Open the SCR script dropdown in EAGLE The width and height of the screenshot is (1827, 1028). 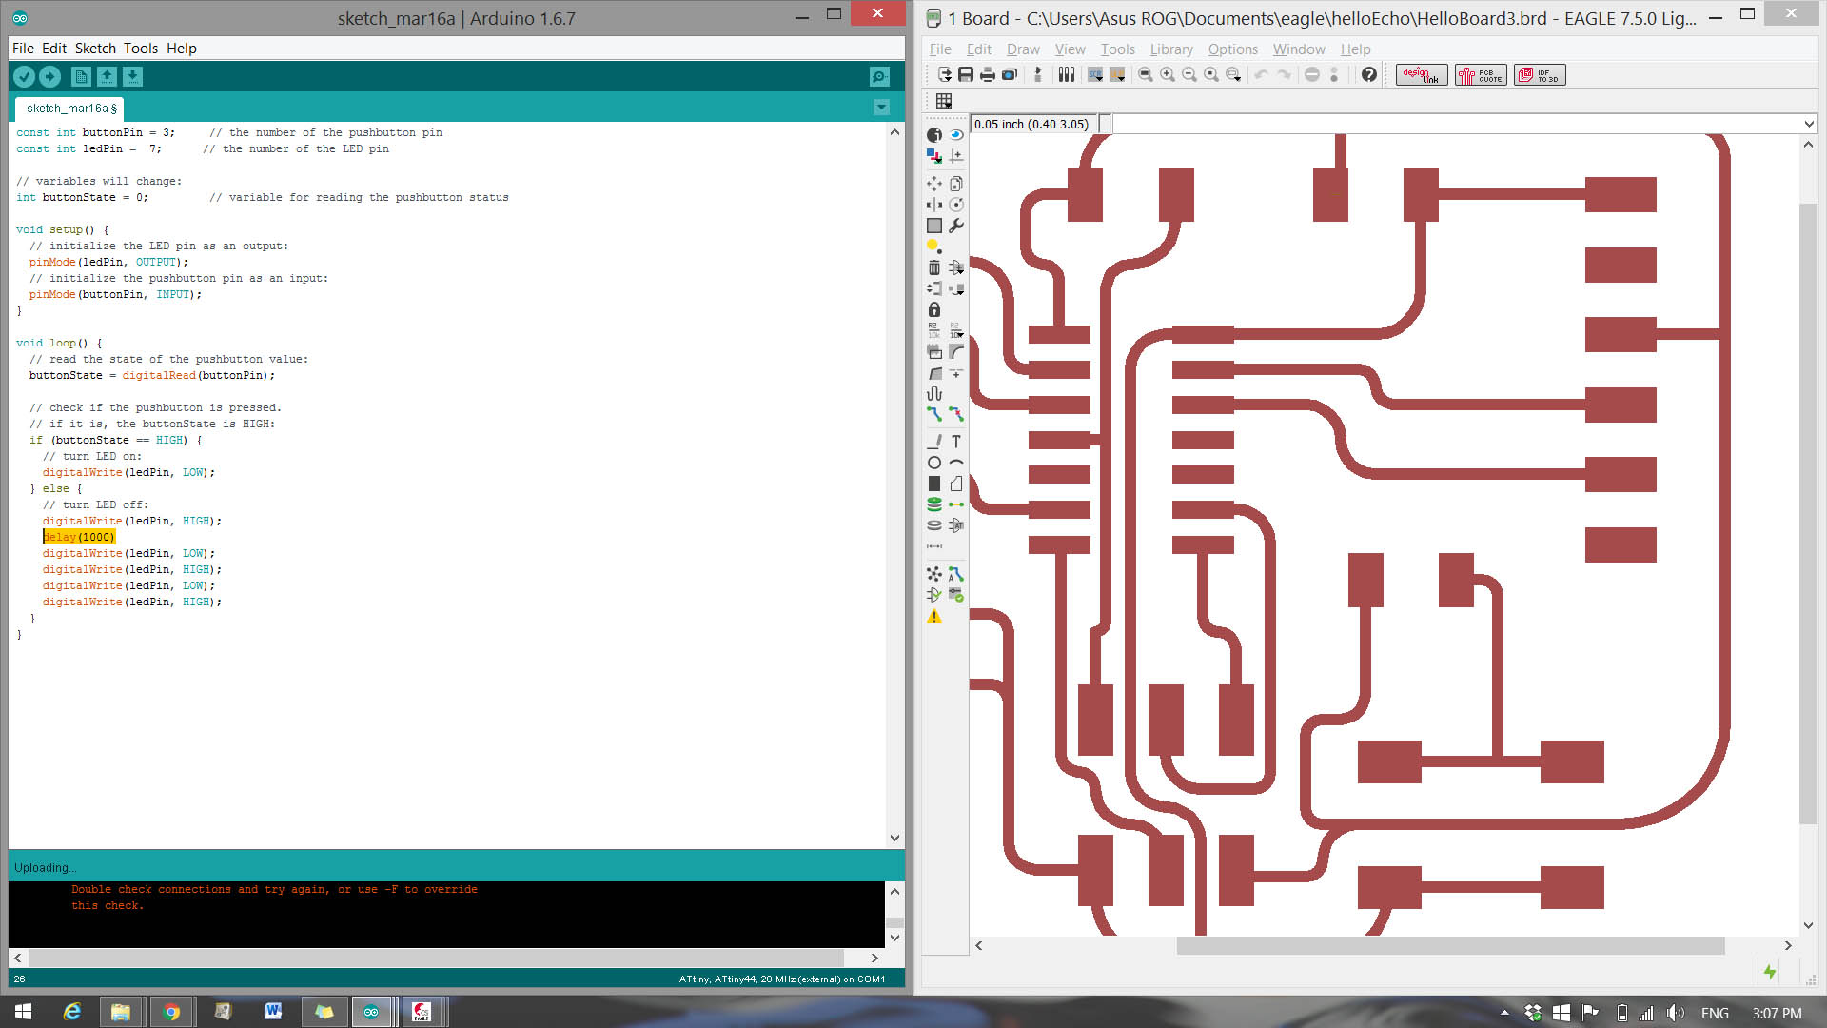(1095, 75)
